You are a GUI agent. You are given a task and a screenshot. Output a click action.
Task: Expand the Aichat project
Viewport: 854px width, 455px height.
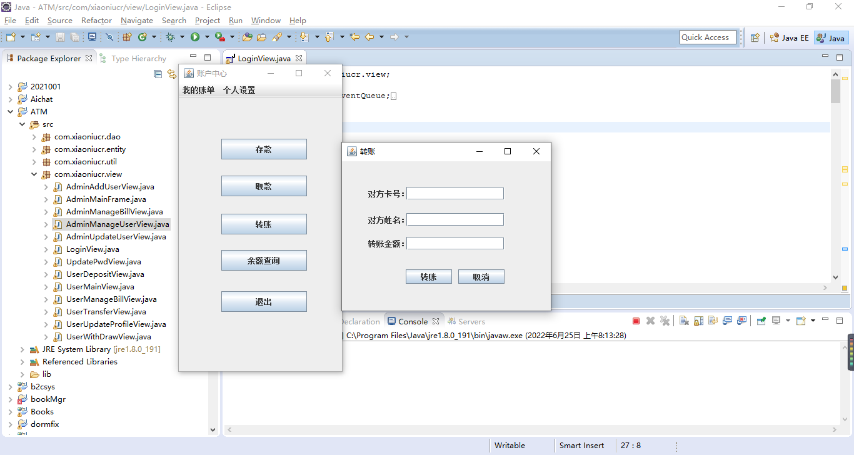pos(10,99)
